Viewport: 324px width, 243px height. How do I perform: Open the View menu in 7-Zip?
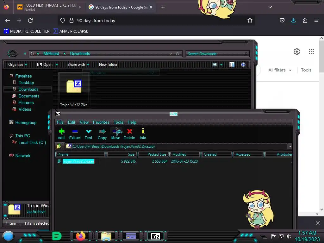pyautogui.click(x=84, y=122)
